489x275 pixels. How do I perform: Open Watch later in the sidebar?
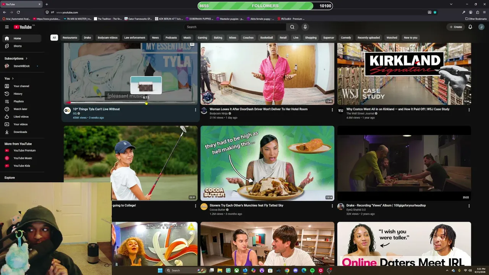tap(22, 109)
